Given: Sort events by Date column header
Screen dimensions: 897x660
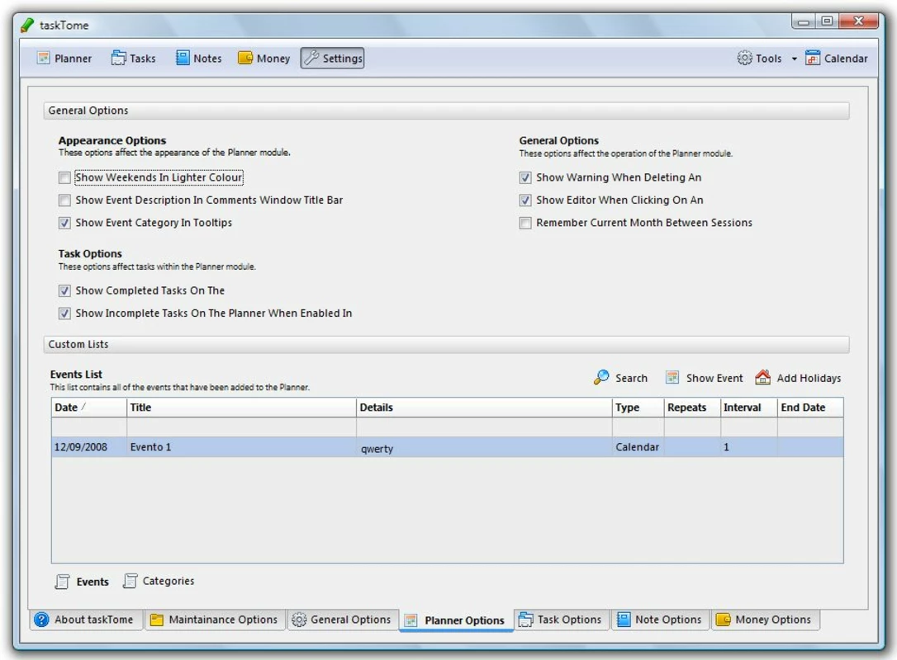Looking at the screenshot, I should (88, 408).
